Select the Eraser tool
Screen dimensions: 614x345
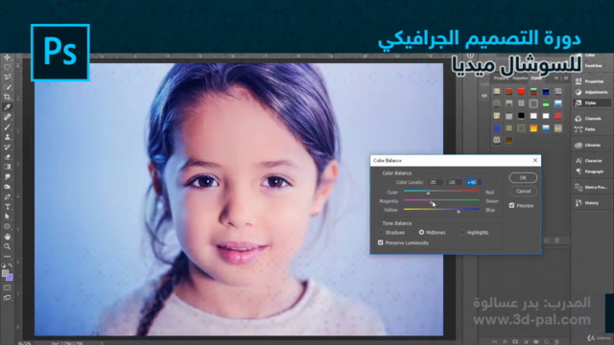7,157
